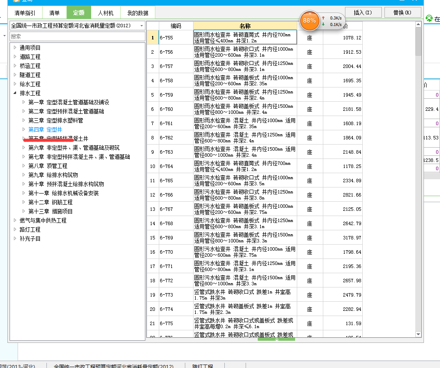440x368 pixels.
Task: Select 第十二章 钢筋工程
Action: point(50,202)
